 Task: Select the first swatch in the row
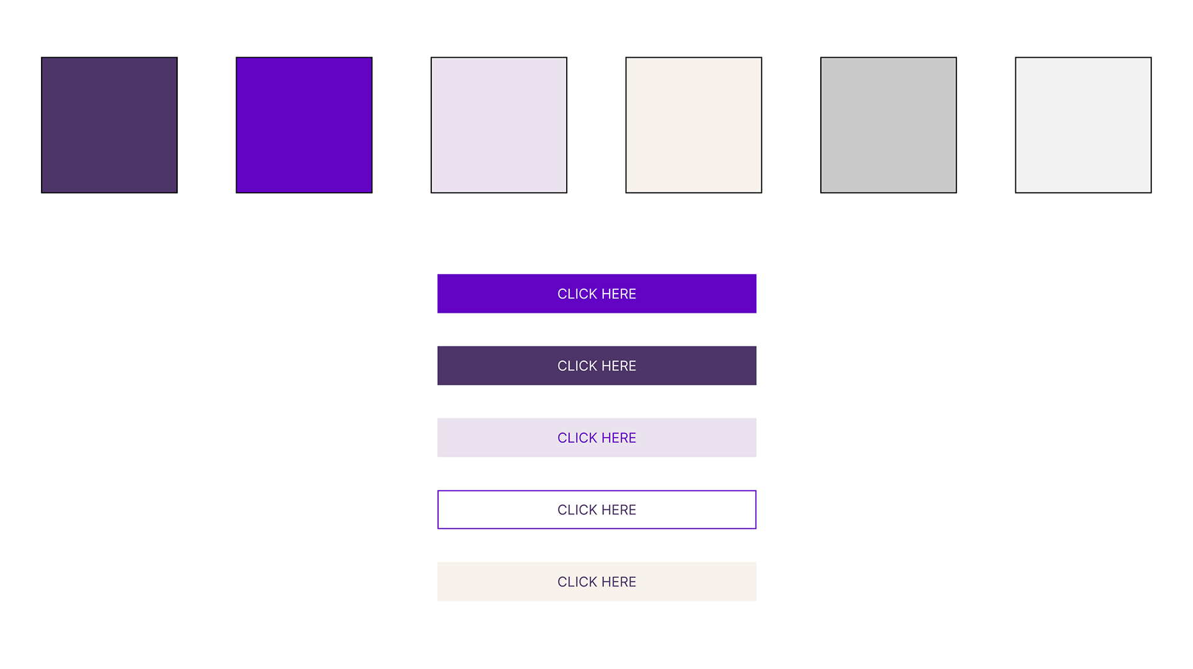click(109, 125)
